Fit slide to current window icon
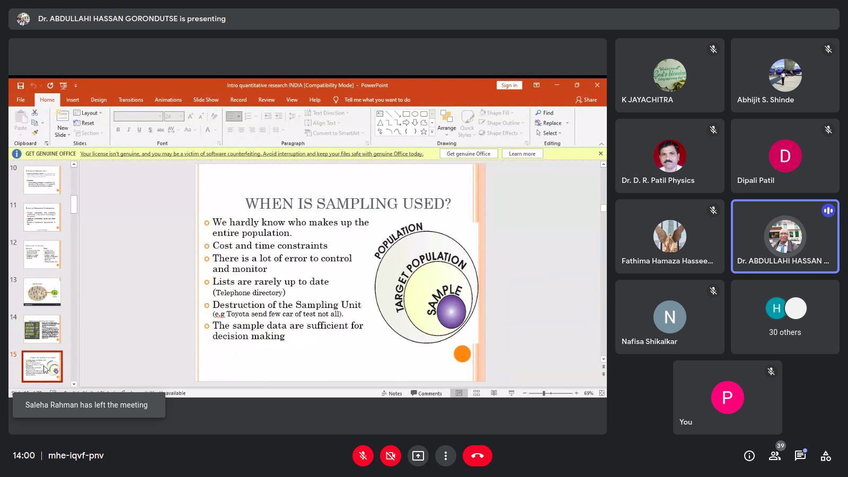Viewport: 848px width, 477px height. point(602,393)
